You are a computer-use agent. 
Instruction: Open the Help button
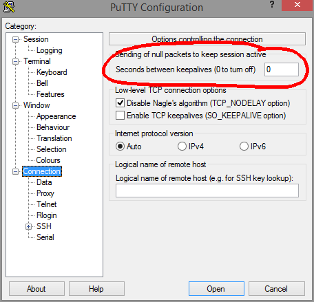96,289
